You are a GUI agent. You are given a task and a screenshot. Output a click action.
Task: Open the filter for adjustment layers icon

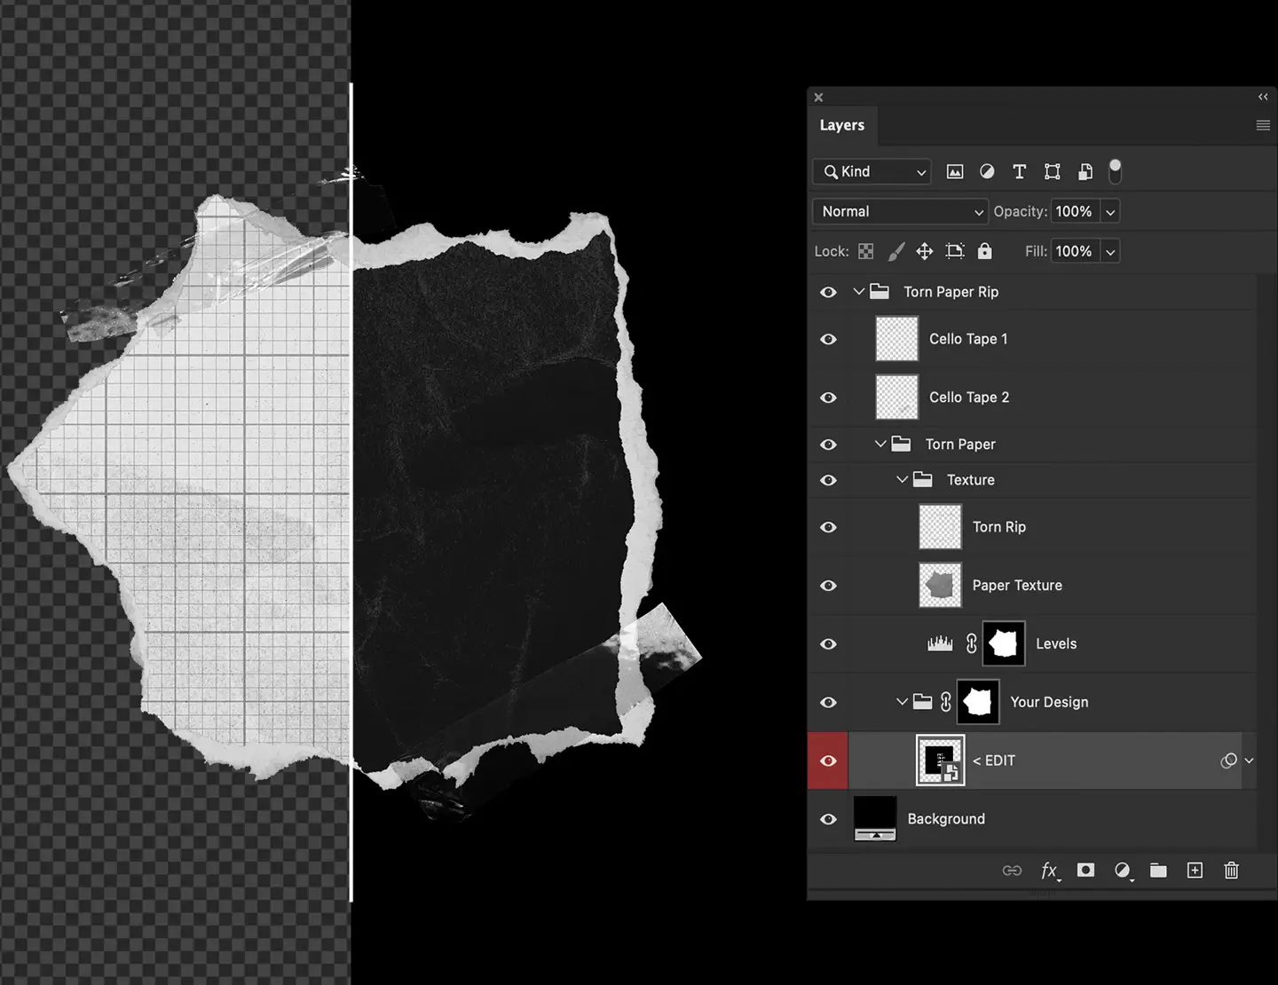point(987,171)
